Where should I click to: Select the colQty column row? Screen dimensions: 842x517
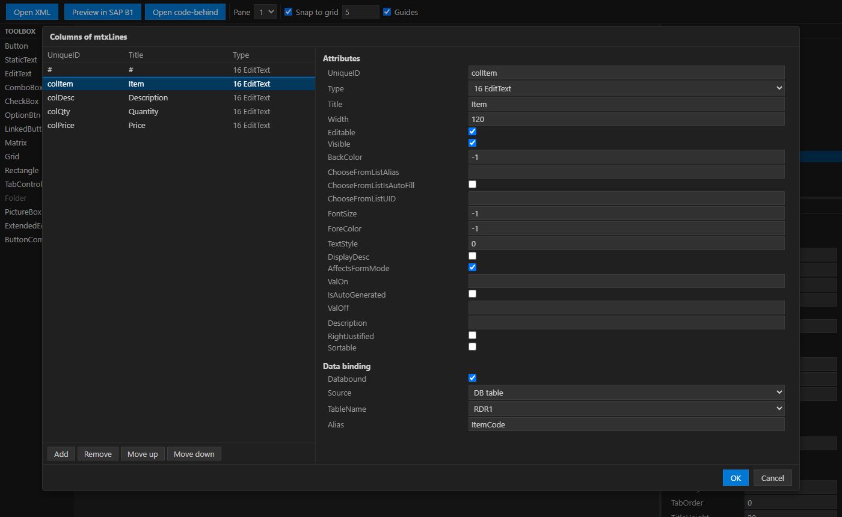[179, 111]
